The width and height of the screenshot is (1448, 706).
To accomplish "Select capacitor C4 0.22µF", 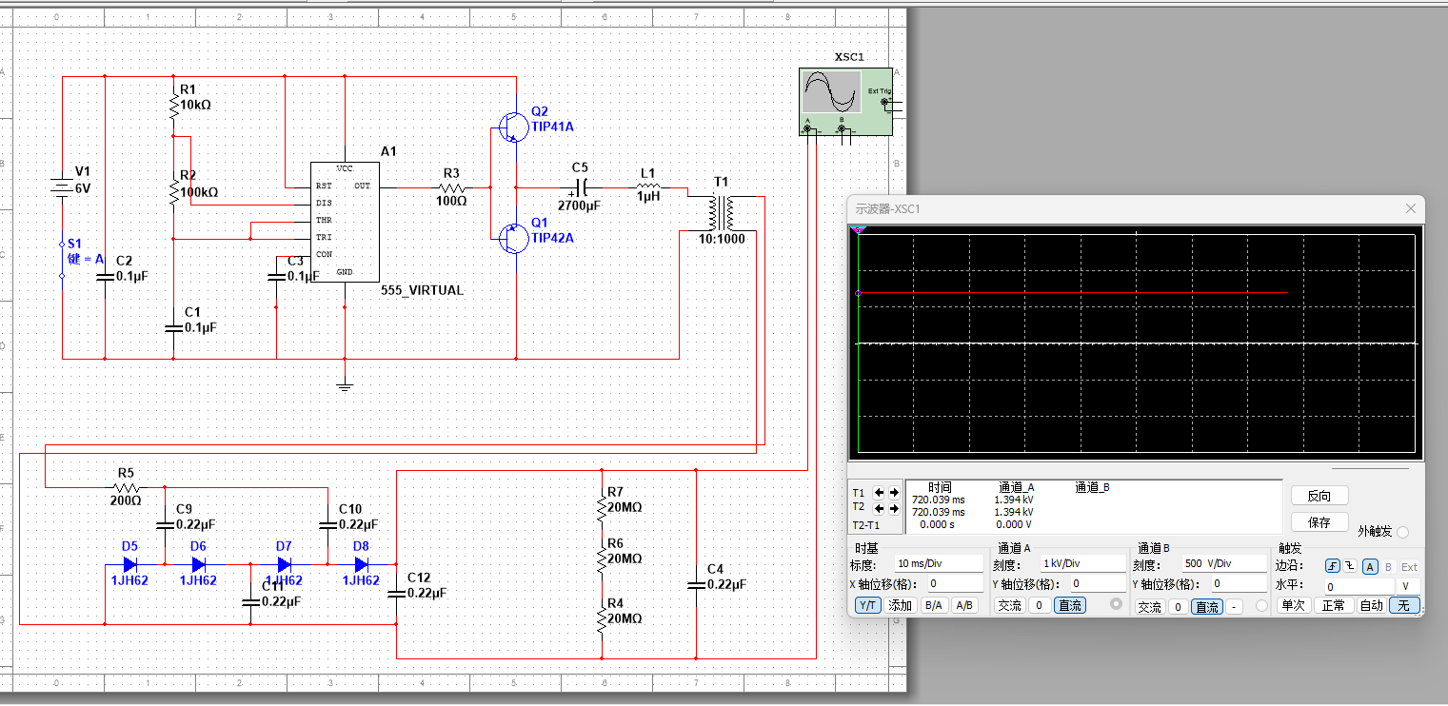I will tap(696, 585).
